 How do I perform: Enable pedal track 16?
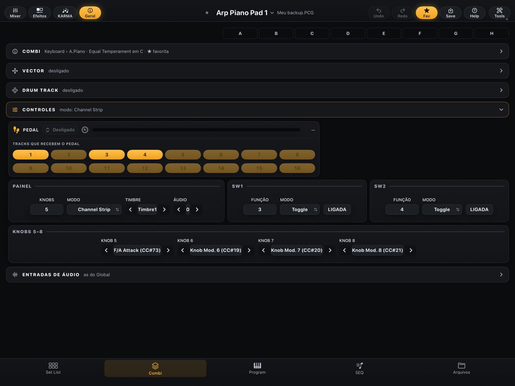pyautogui.click(x=297, y=168)
